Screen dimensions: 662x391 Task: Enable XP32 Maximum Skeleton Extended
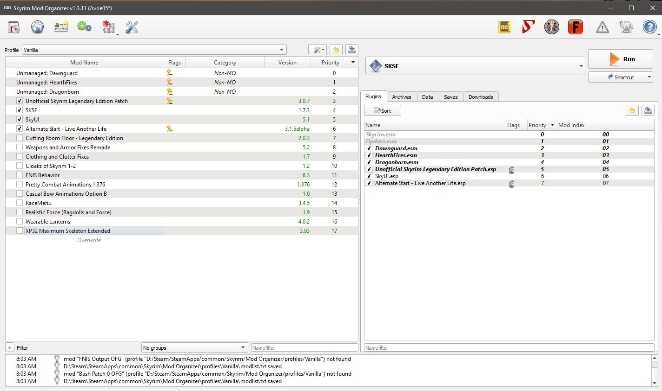pyautogui.click(x=20, y=231)
